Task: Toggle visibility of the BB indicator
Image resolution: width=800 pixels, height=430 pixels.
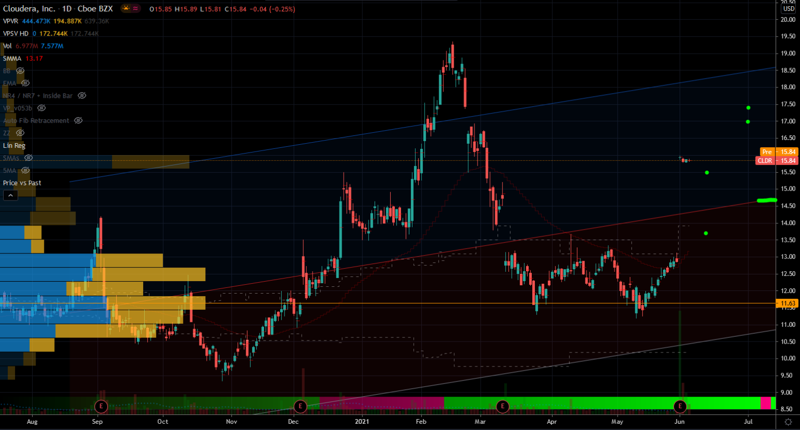Action: [x=21, y=71]
